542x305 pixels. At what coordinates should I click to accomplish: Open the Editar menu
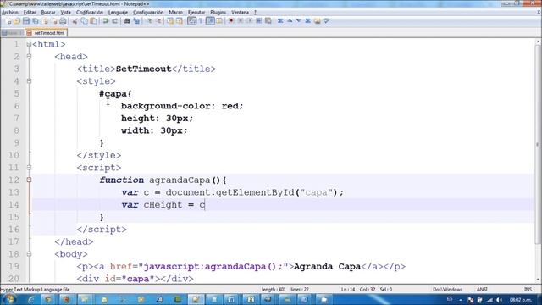point(30,12)
